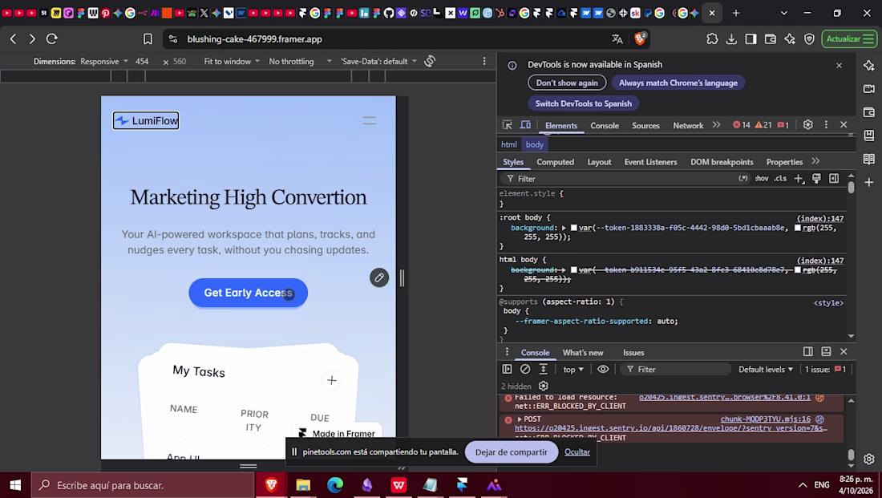This screenshot has height=498, width=882.
Task: Open DevTools settings gear beside issue counters
Action: 807,125
